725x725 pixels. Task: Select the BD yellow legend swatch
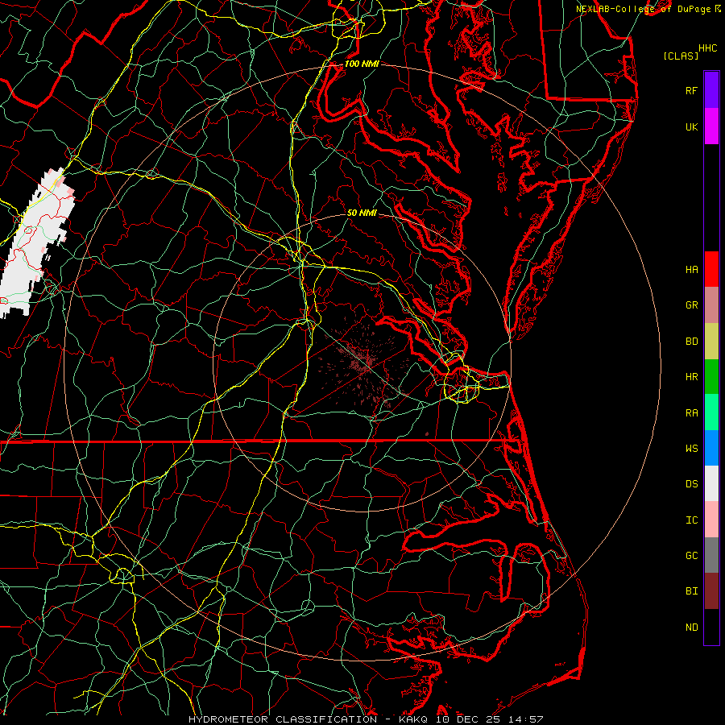coord(711,342)
